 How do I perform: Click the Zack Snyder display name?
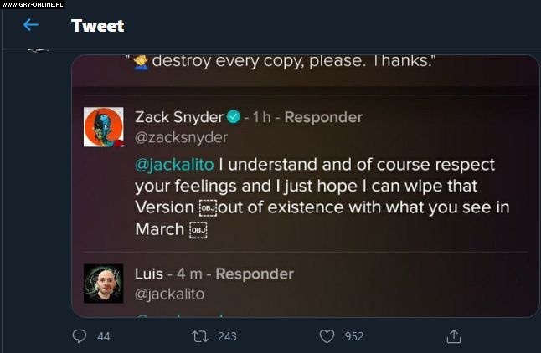tap(178, 117)
